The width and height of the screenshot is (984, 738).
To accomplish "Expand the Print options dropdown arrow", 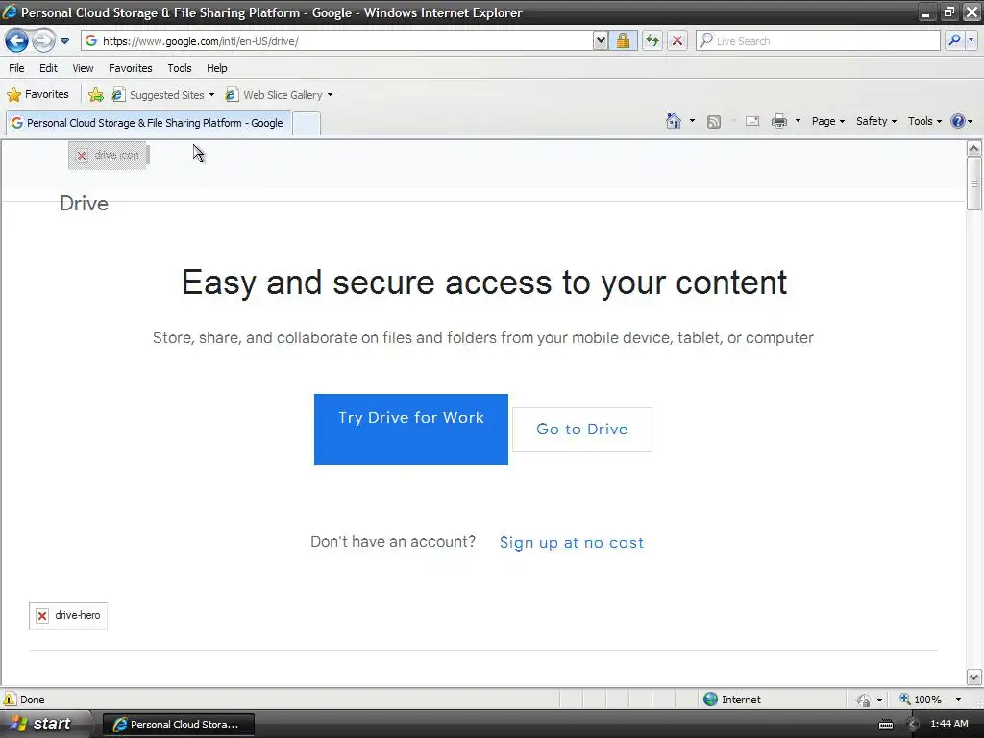I will pos(798,121).
